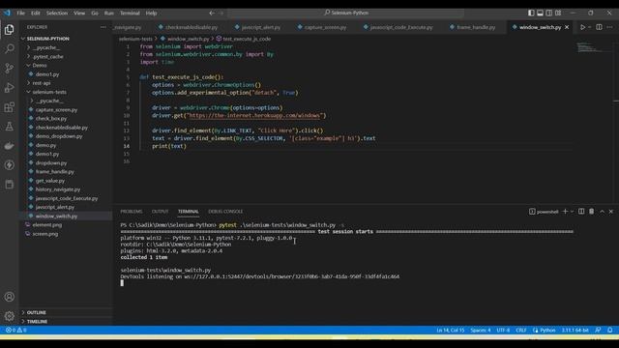Expand the TIMELINE section
The height and width of the screenshot is (348, 619).
(x=37, y=322)
